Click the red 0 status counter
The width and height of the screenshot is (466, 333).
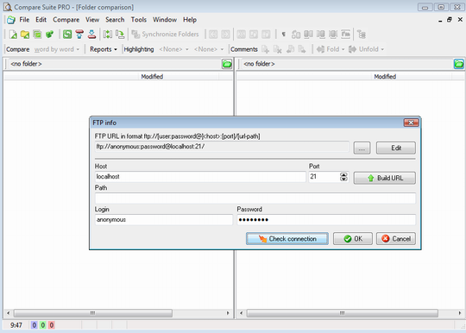pyautogui.click(x=52, y=325)
